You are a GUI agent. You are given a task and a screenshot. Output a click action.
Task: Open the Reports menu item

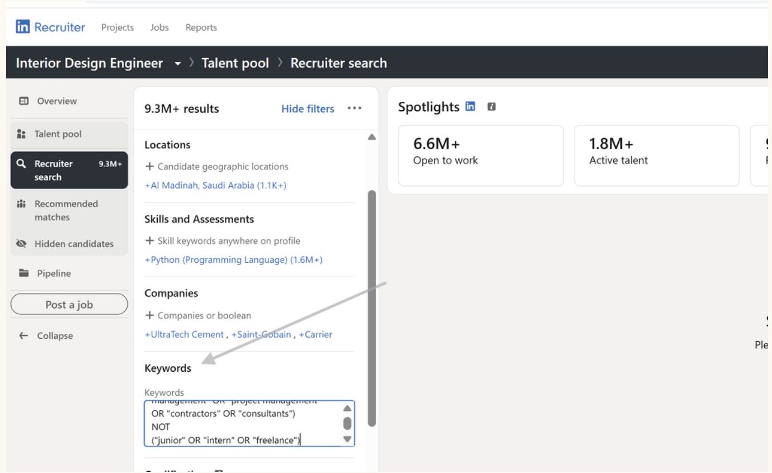[x=201, y=27]
